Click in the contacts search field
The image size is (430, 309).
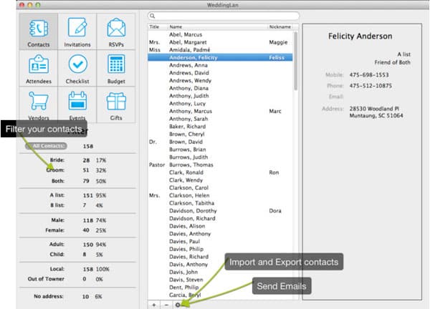pyautogui.click(x=222, y=15)
